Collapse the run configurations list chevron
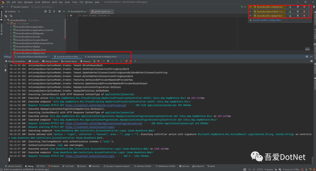The height and width of the screenshot is (171, 316). point(250,7)
